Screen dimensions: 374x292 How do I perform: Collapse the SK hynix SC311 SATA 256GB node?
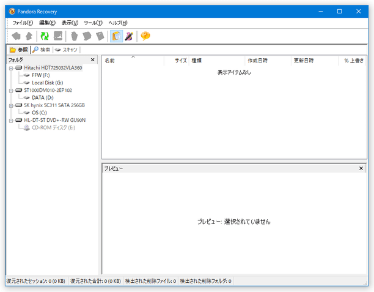coord(11,106)
